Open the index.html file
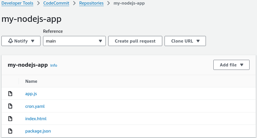Screen dimensions: 257x138 (36, 119)
